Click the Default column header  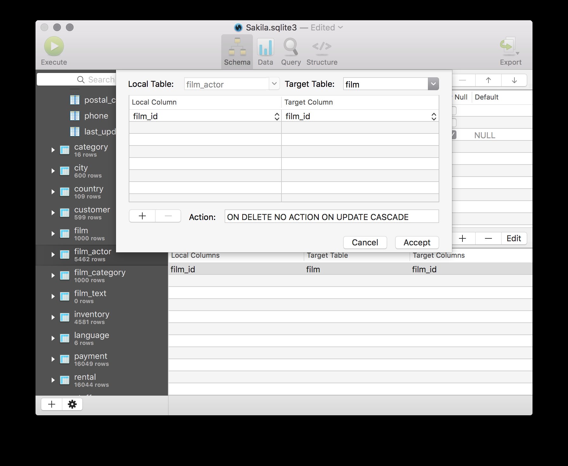[x=487, y=97]
